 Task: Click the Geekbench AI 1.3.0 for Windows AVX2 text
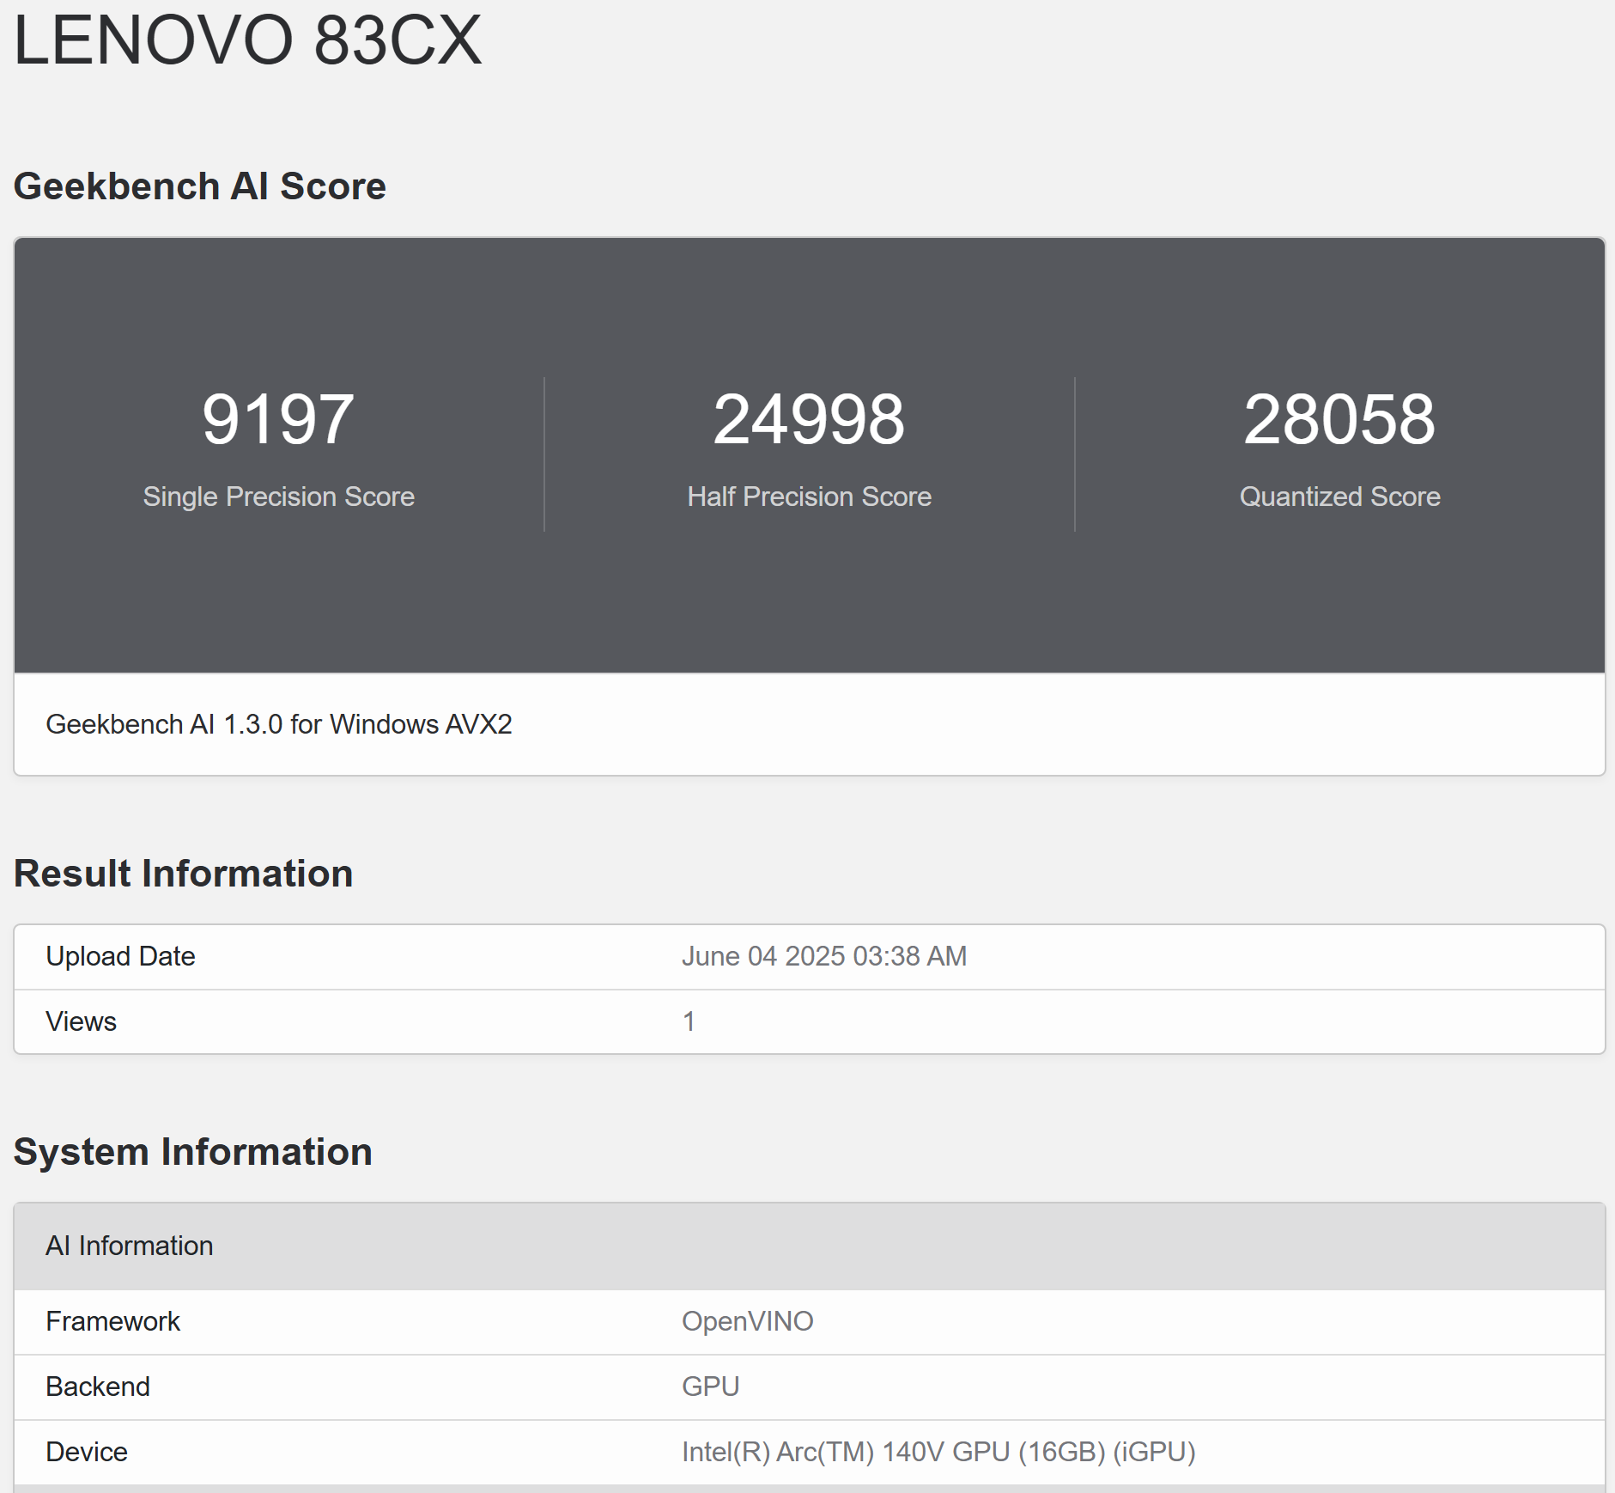279,724
